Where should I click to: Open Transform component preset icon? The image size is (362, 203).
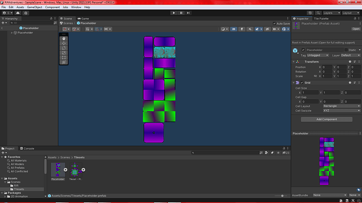click(x=355, y=62)
